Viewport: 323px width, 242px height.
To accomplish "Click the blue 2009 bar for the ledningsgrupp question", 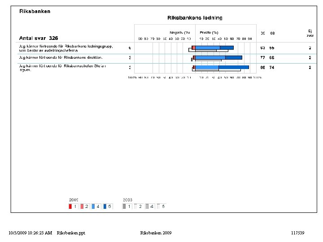I will (x=214, y=48).
